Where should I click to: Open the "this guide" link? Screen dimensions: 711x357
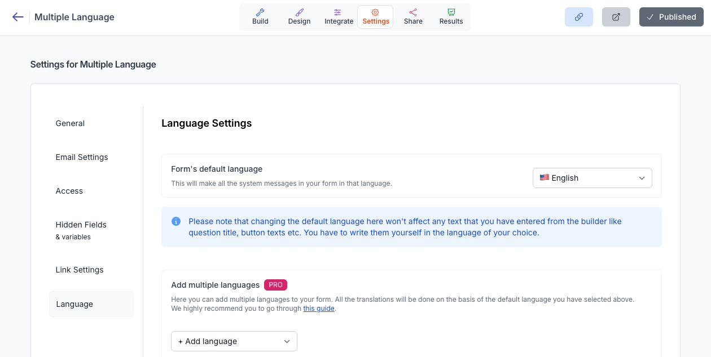pyautogui.click(x=319, y=309)
